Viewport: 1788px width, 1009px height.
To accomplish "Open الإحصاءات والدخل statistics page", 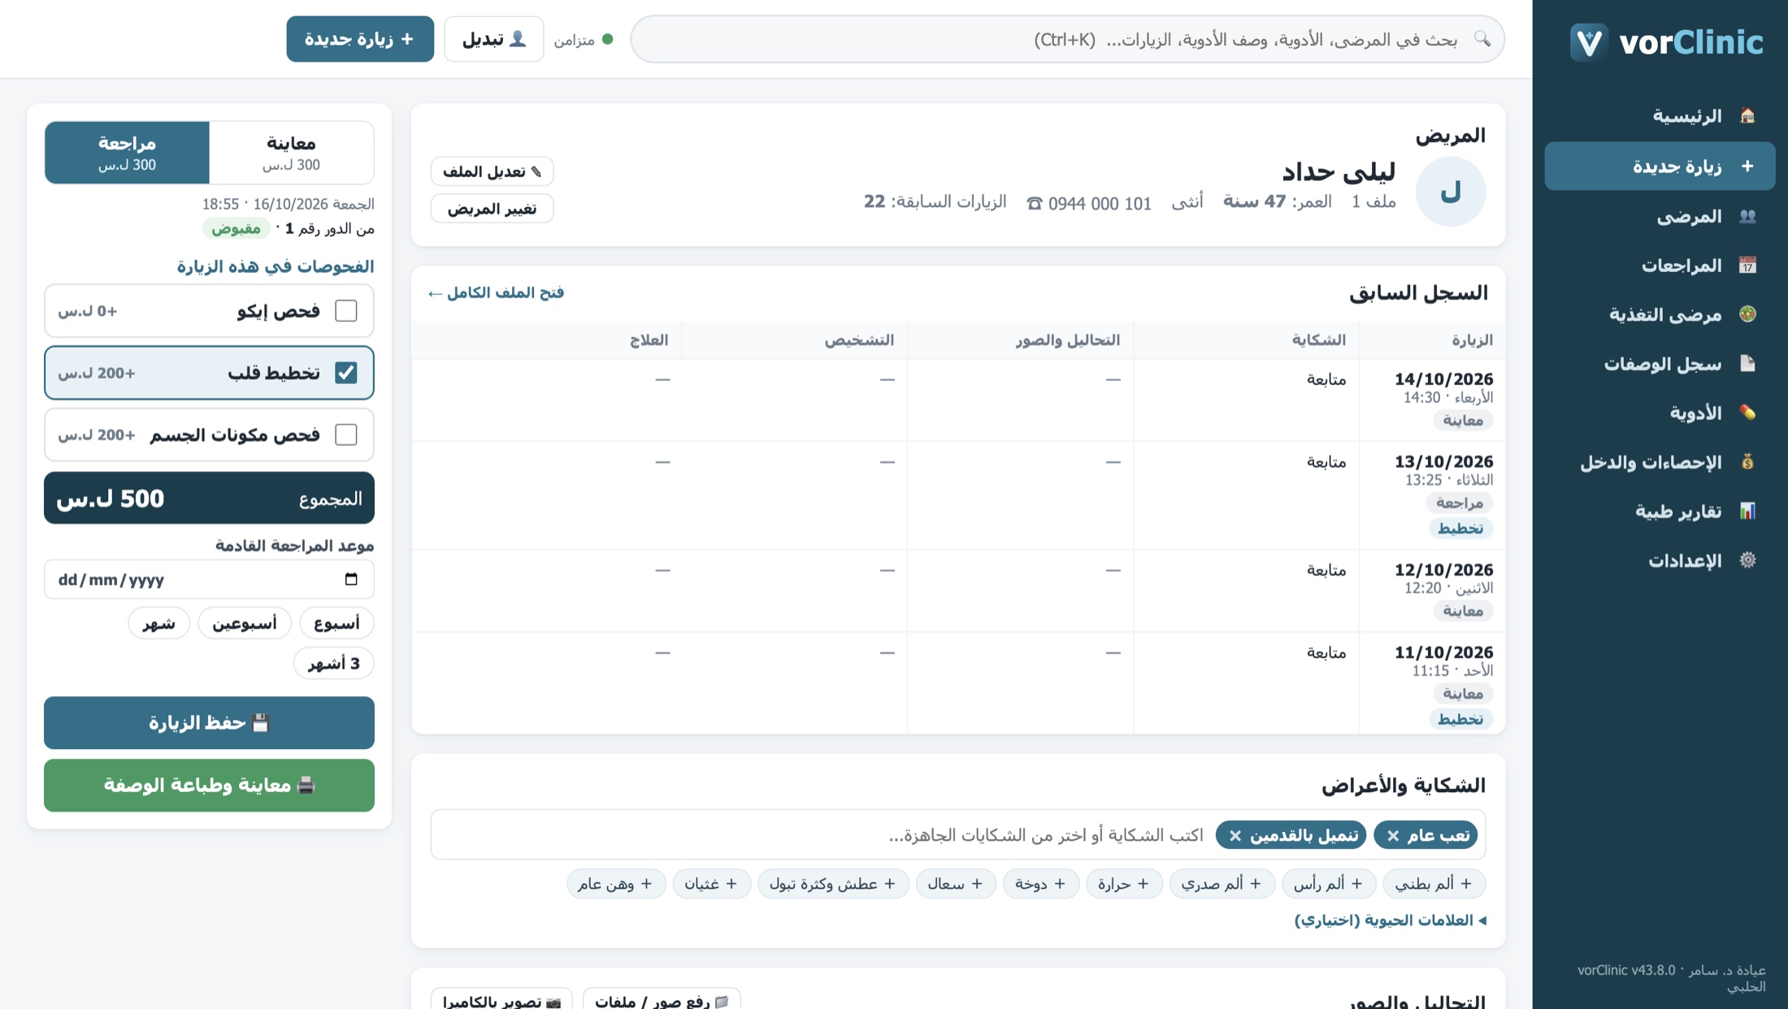I will pyautogui.click(x=1660, y=461).
